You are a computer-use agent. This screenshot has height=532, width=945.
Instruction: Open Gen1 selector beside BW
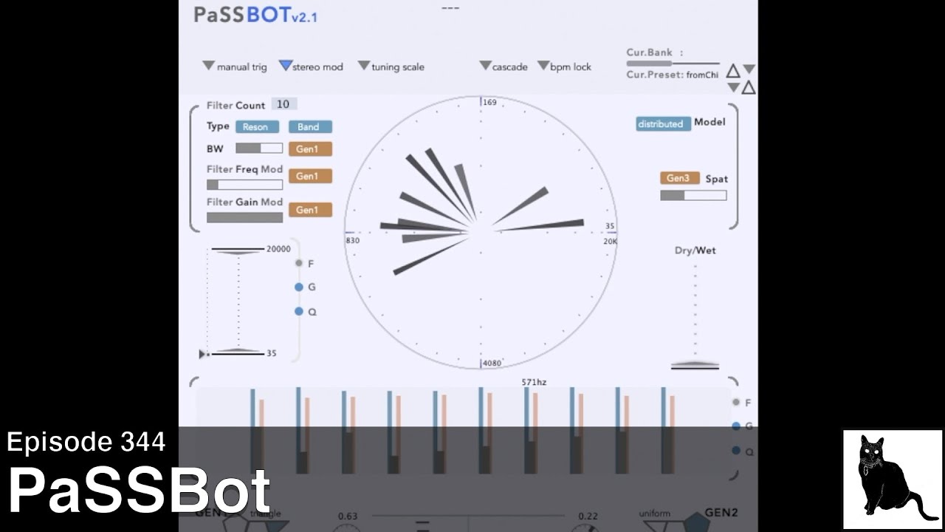310,149
